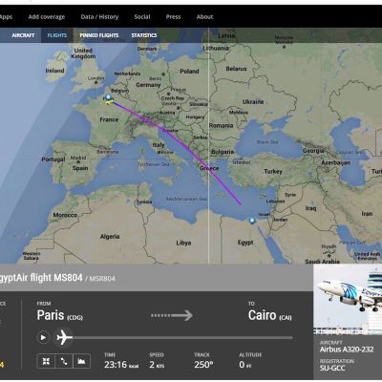382x382 pixels.
Task: Click the EgyptAir flight MS804 title
Action: point(41,278)
